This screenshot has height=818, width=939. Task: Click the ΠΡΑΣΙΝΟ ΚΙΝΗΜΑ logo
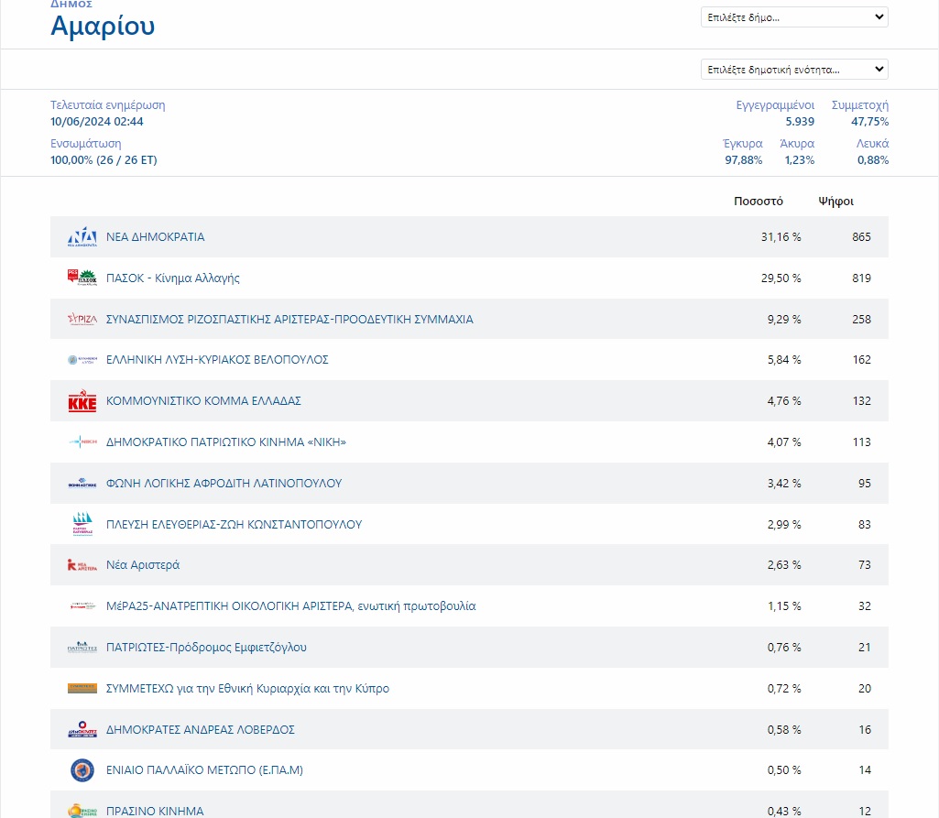coord(82,811)
